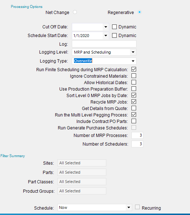
Task: Click the Sites filter field
Action: pyautogui.click(x=82, y=163)
